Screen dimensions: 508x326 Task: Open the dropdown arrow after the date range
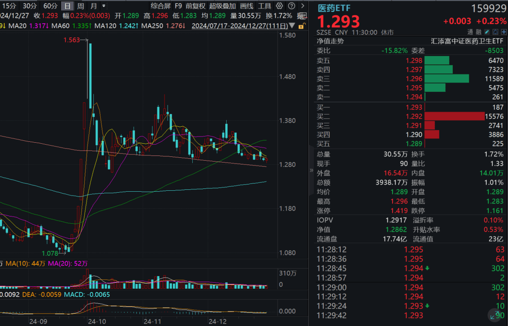tap(292, 25)
